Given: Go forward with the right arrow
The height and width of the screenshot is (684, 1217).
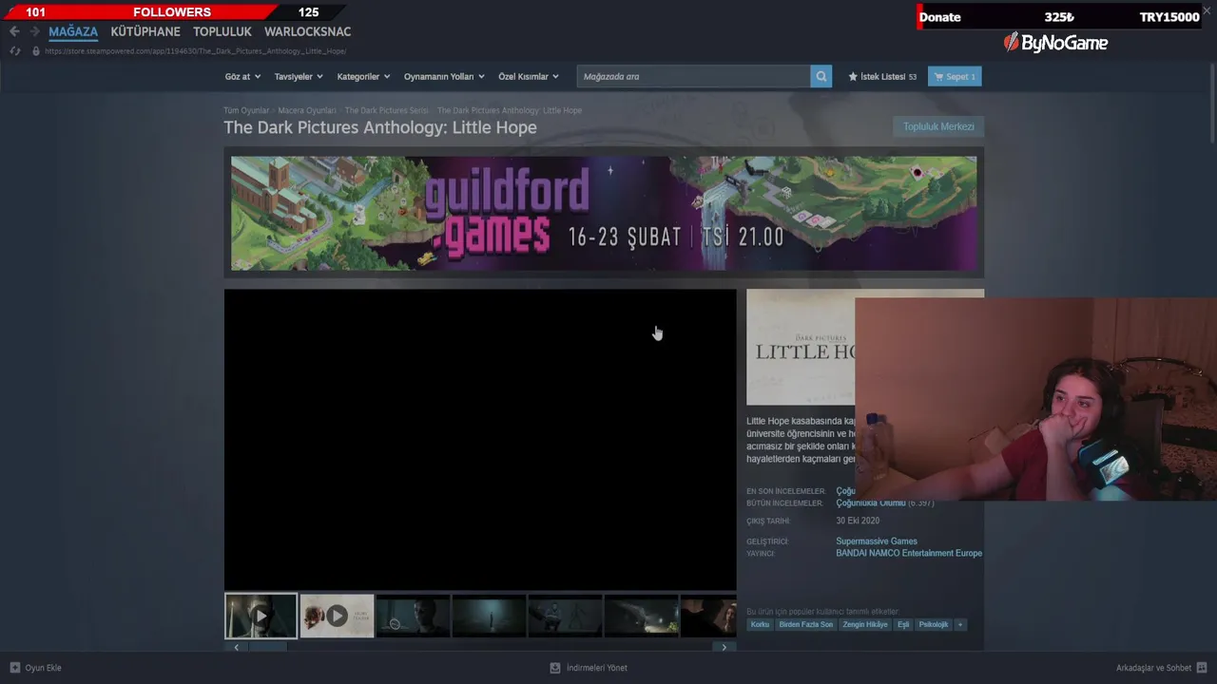Looking at the screenshot, I should click(x=34, y=31).
